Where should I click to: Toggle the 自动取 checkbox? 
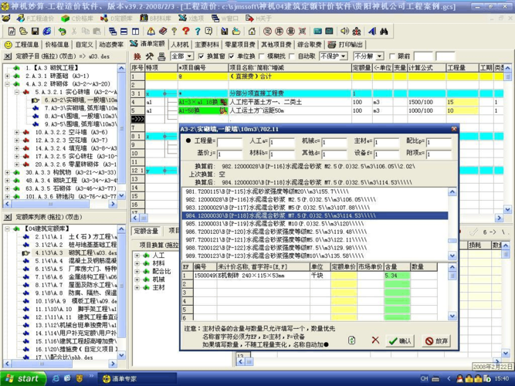click(293, 56)
